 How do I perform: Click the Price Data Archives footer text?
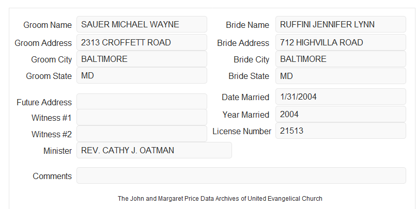tap(220, 199)
